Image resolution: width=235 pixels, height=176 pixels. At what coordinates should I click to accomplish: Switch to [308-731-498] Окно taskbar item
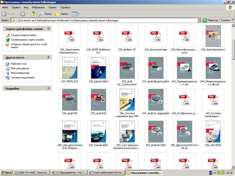tap(32, 173)
